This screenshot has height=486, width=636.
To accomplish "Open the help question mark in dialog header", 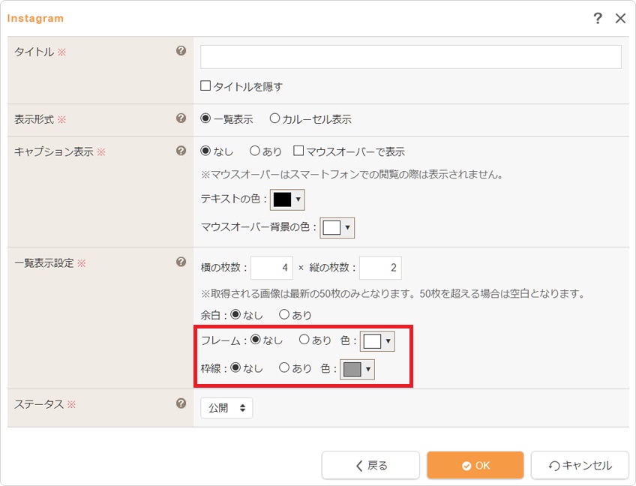I will click(x=598, y=18).
